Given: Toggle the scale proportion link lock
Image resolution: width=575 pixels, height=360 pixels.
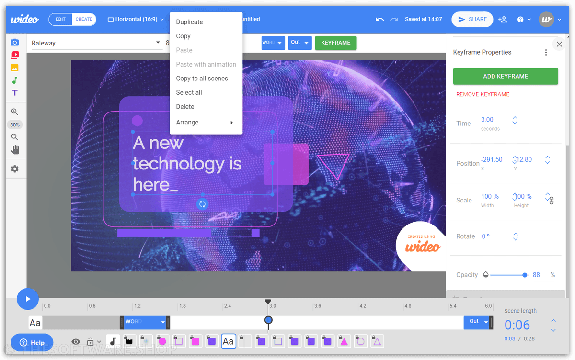Looking at the screenshot, I should pos(551,201).
